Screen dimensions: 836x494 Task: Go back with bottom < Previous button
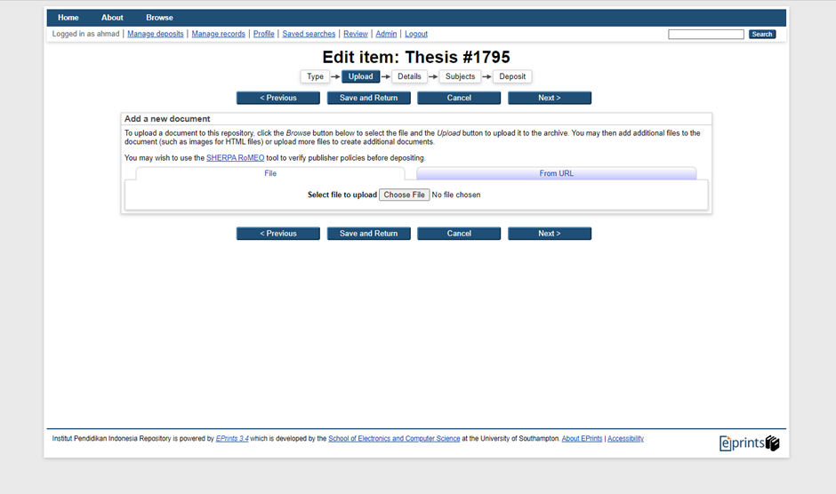[277, 234]
